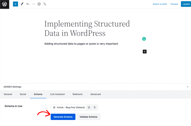Redo the last undone change
This screenshot has height=126, width=191.
click(x=33, y=4)
